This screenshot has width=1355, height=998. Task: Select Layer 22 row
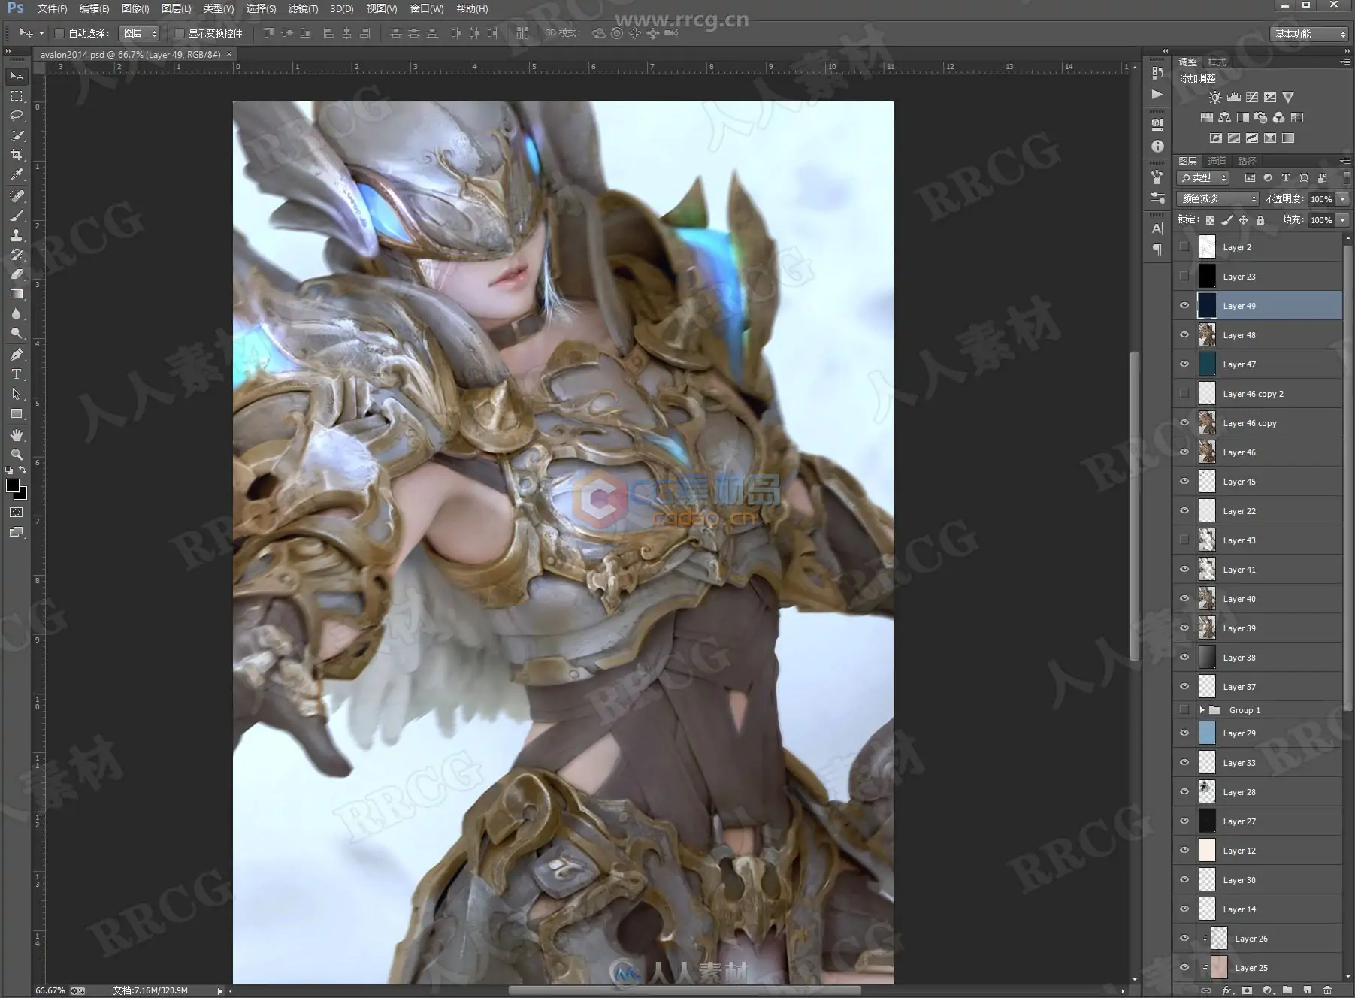coord(1258,511)
